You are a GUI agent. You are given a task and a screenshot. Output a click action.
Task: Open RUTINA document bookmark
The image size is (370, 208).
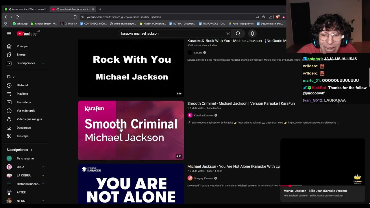(182, 24)
